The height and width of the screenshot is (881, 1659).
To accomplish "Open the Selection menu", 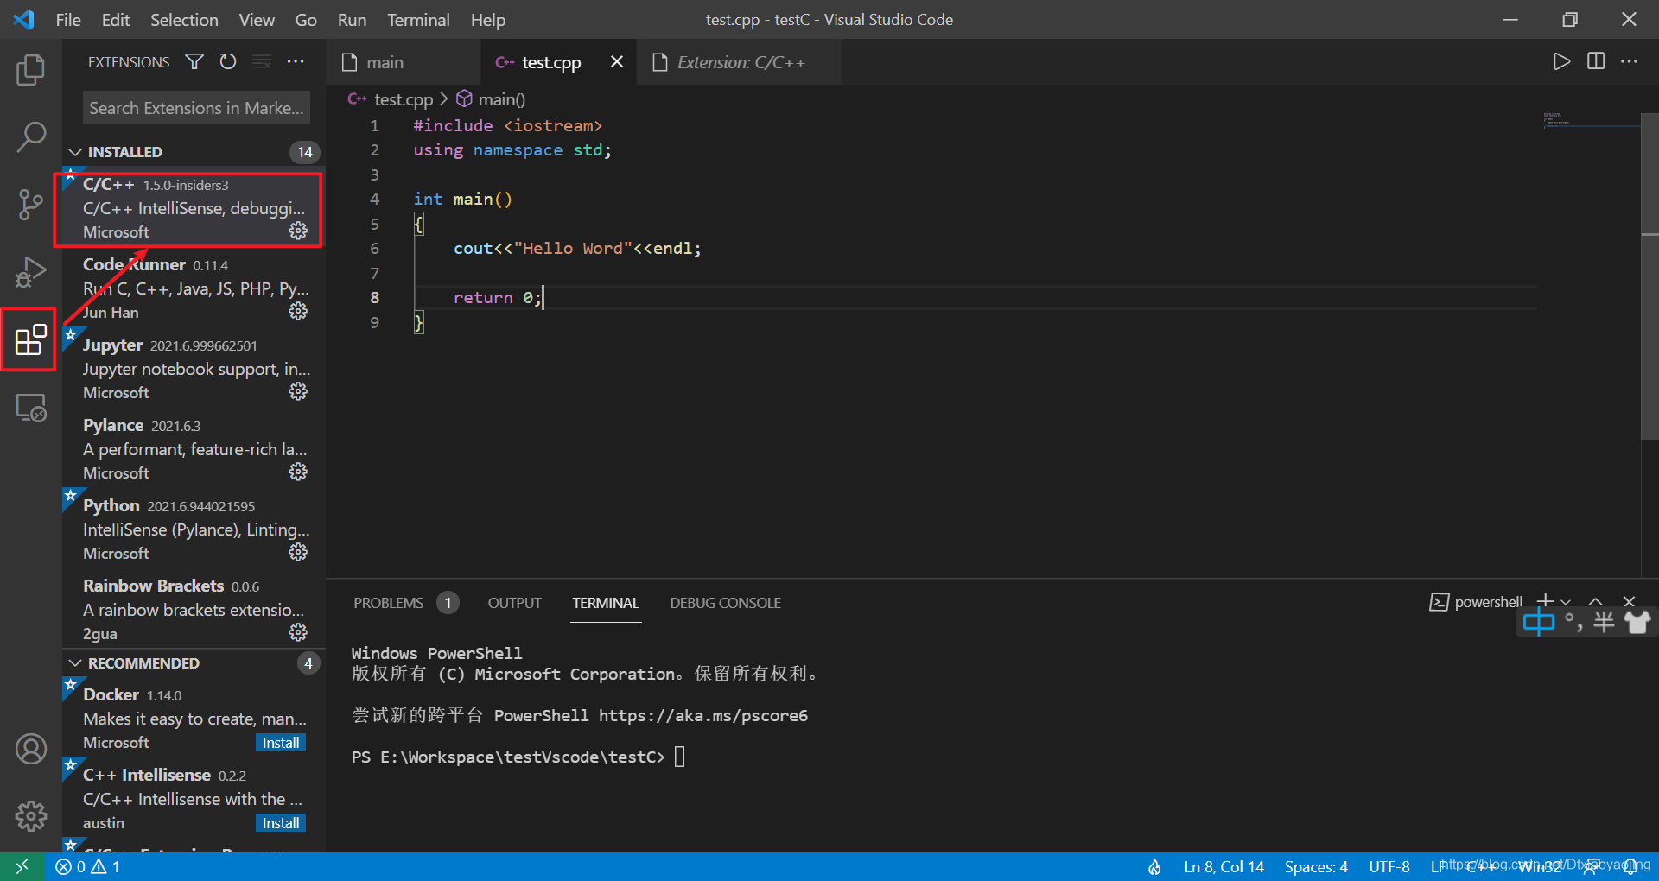I will click(x=184, y=20).
